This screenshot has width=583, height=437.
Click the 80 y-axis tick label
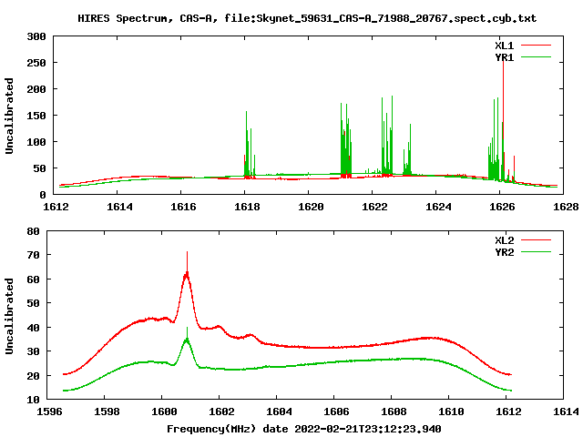(34, 231)
